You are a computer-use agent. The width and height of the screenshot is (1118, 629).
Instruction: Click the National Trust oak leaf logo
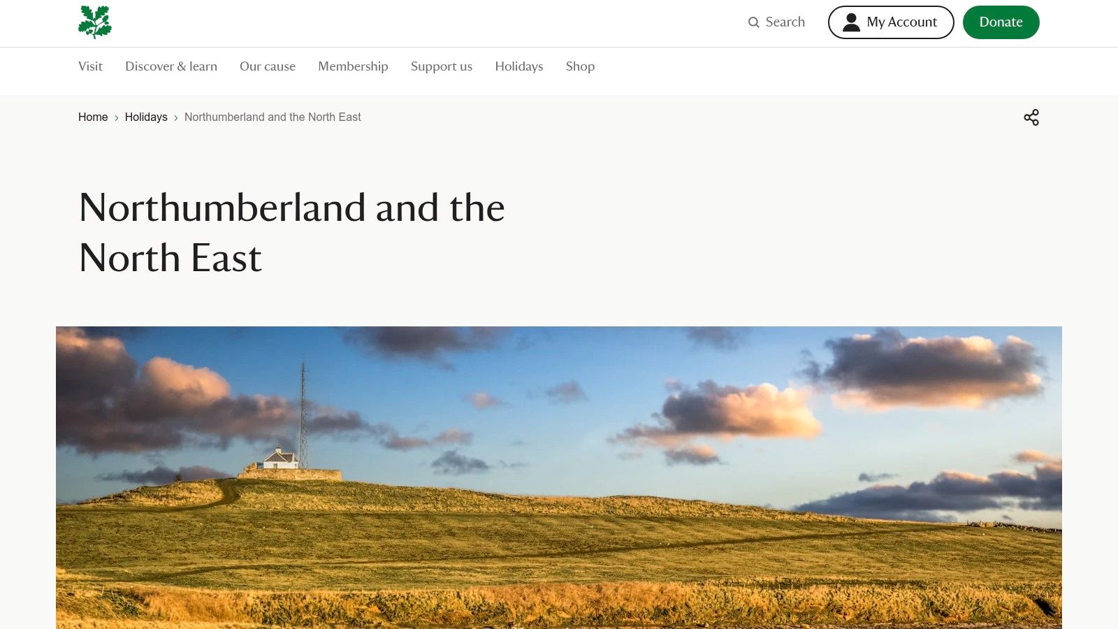(95, 22)
